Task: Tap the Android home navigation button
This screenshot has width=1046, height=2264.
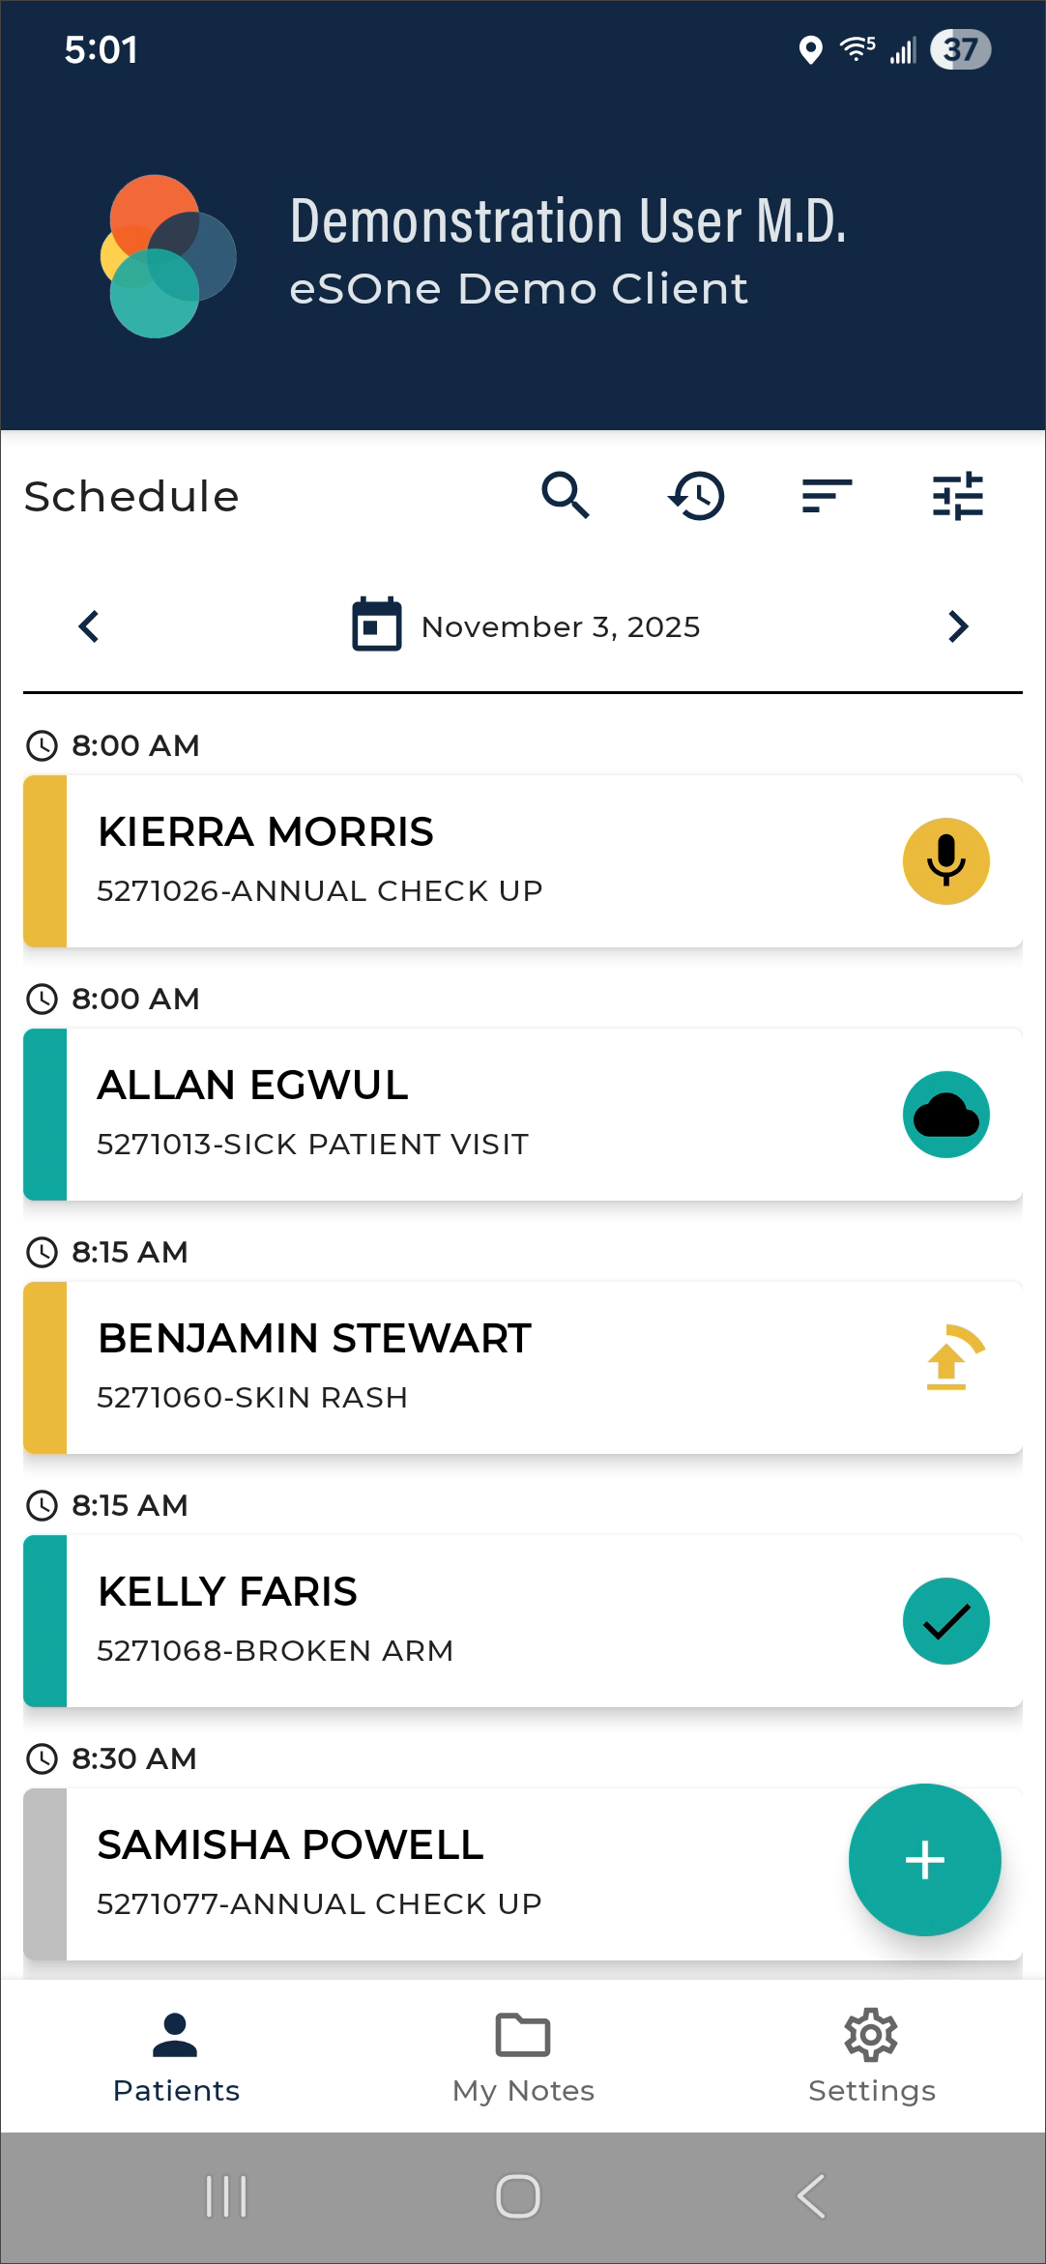Action: point(518,2196)
